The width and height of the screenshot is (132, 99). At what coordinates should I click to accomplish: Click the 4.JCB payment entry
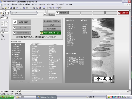[69, 31]
